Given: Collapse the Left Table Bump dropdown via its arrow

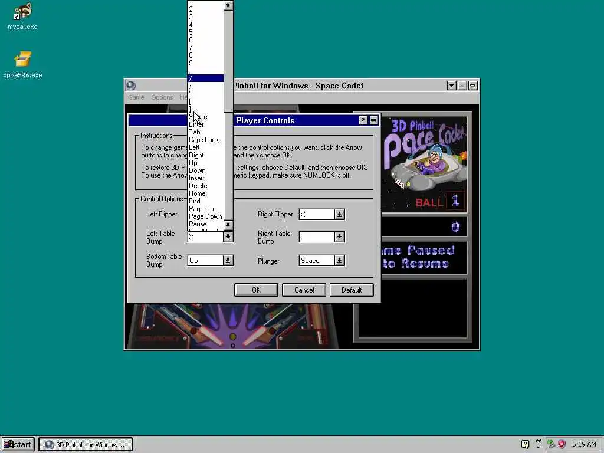Looking at the screenshot, I should tap(228, 237).
